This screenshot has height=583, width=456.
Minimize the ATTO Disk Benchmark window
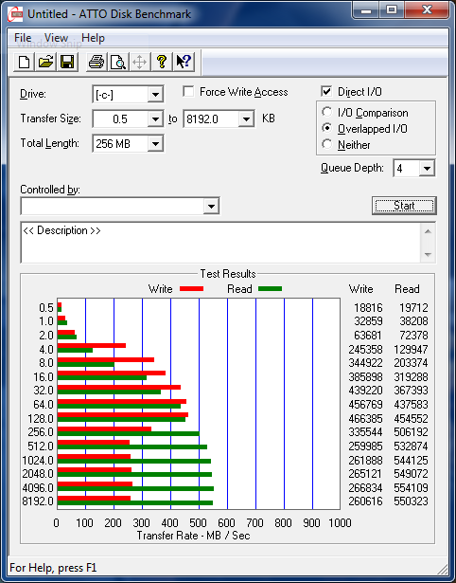(365, 10)
